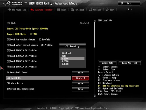The image size is (146, 110).
Task: Click the scrollbar up arrow
Action: pos(95,21)
